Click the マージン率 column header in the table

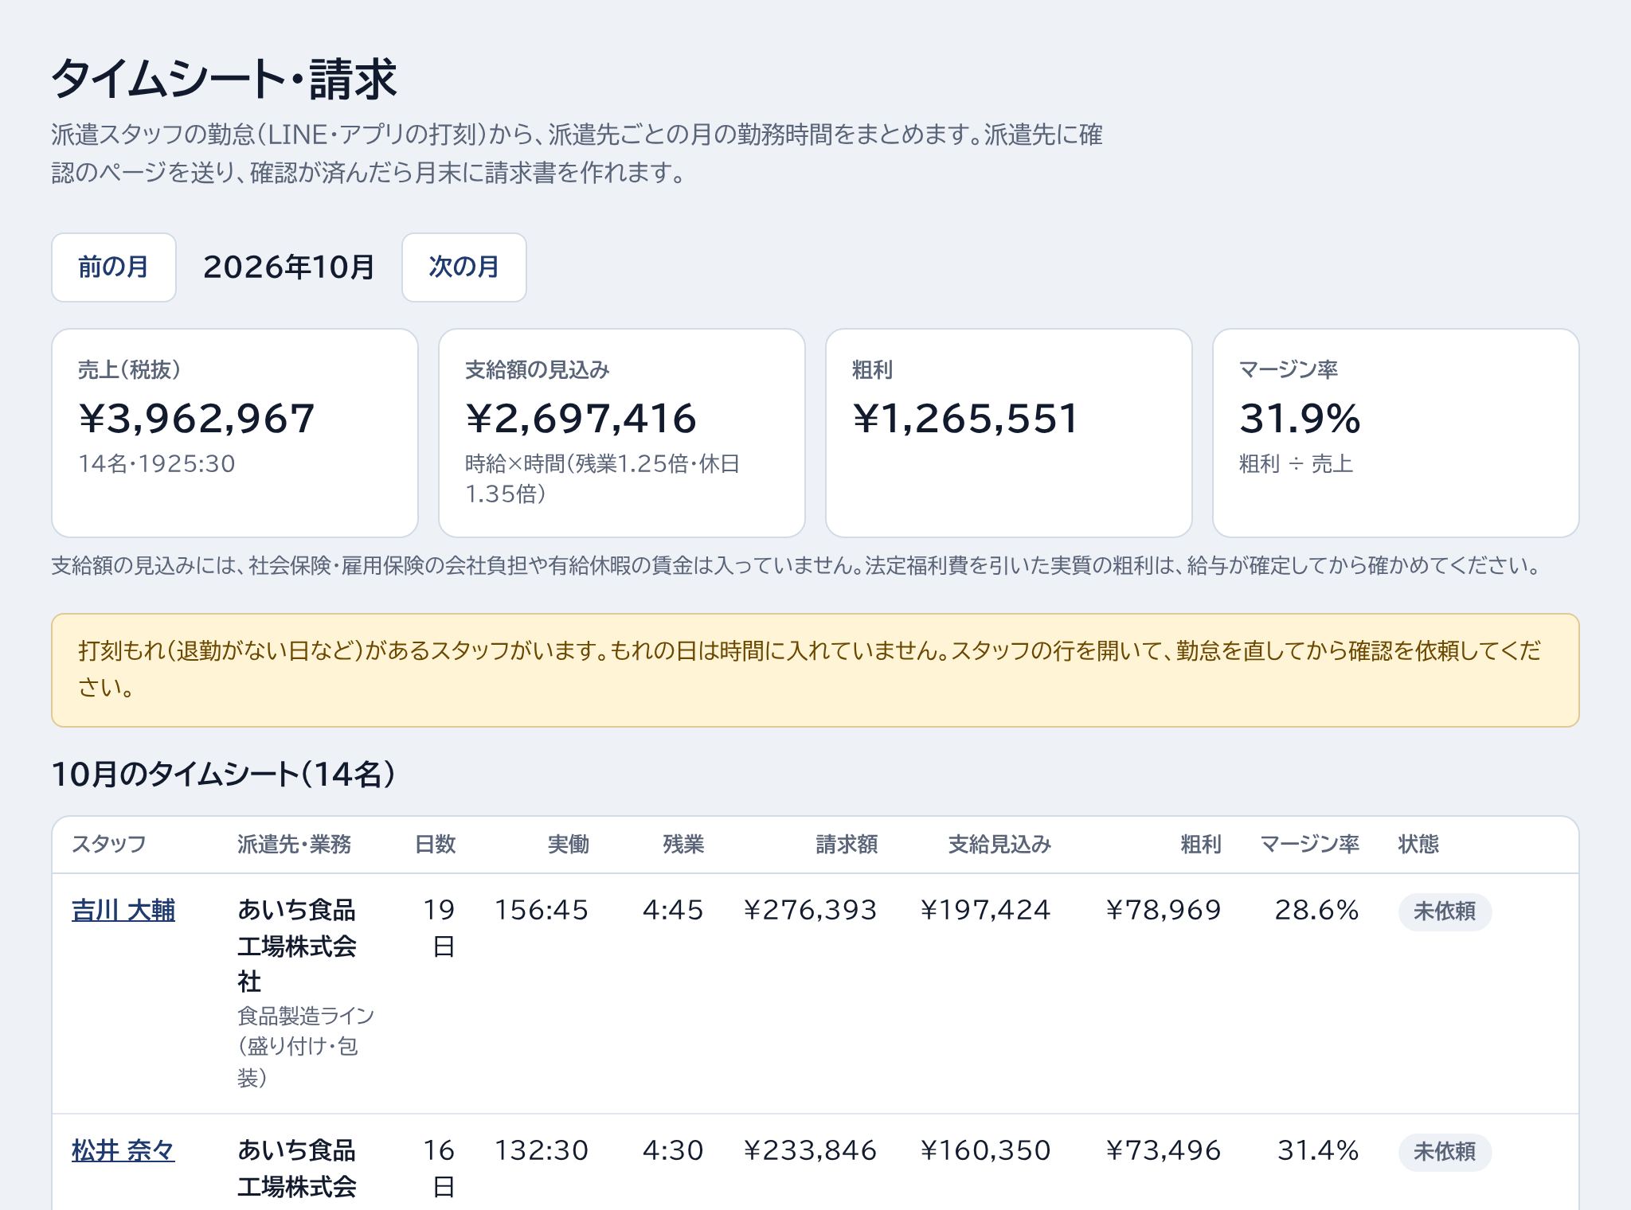pos(1309,845)
